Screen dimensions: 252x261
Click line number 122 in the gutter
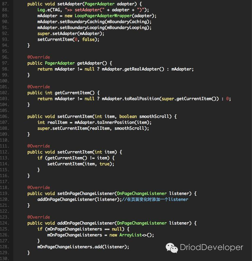[4, 211]
